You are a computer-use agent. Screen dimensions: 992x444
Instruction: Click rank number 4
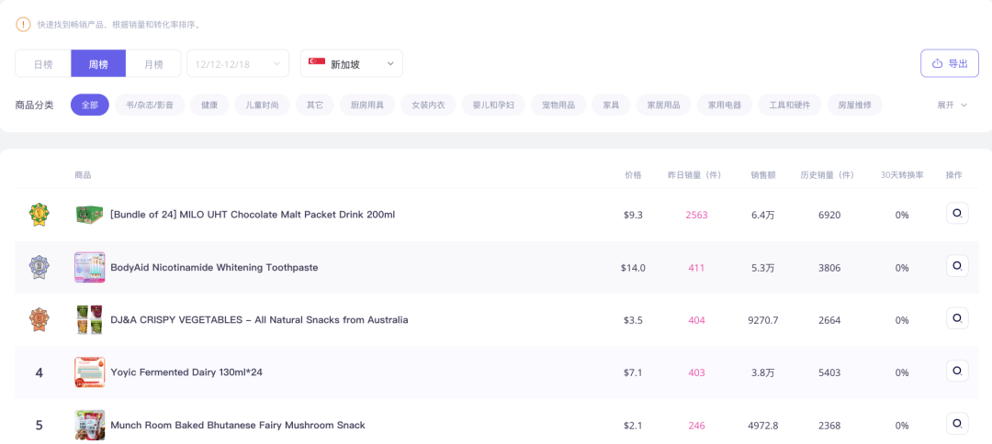[39, 372]
